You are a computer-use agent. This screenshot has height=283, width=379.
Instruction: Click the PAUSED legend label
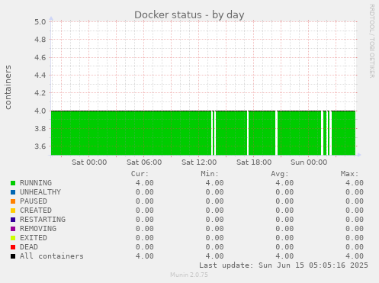pos(34,201)
